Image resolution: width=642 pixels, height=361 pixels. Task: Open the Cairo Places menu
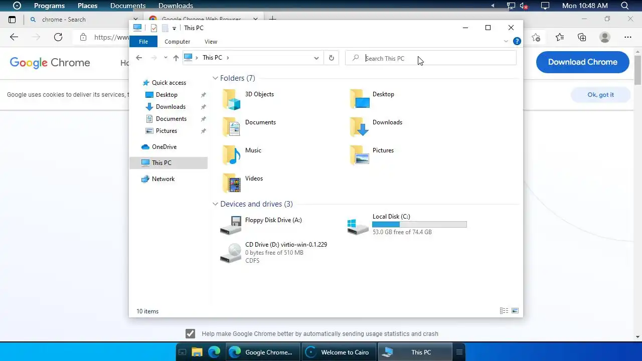[87, 6]
